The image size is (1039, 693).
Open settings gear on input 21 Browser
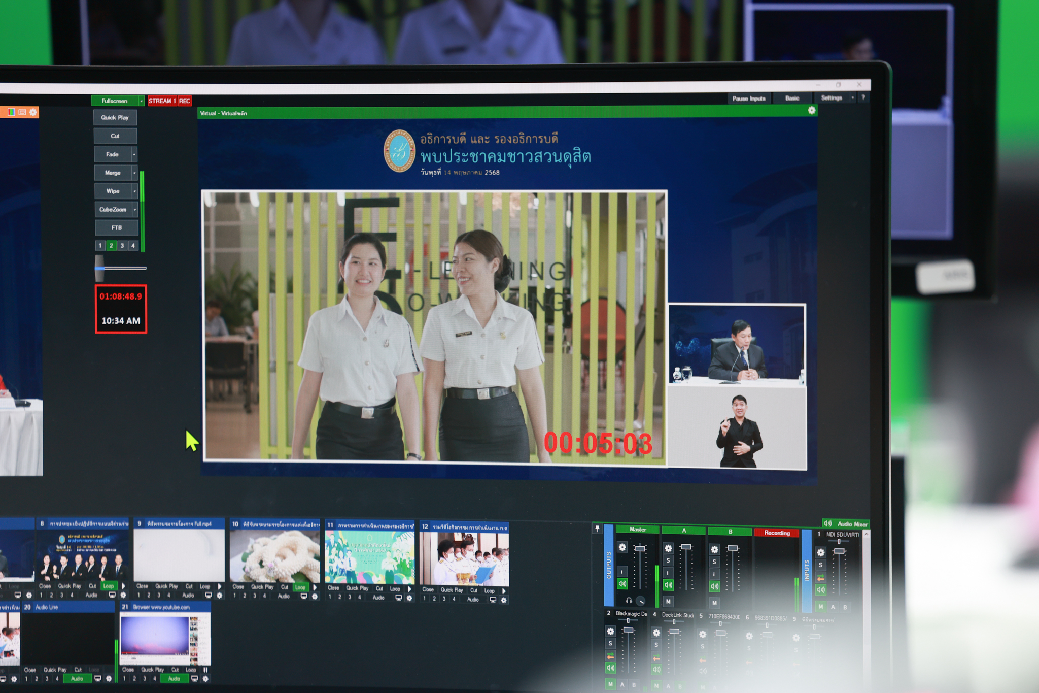pos(205,679)
